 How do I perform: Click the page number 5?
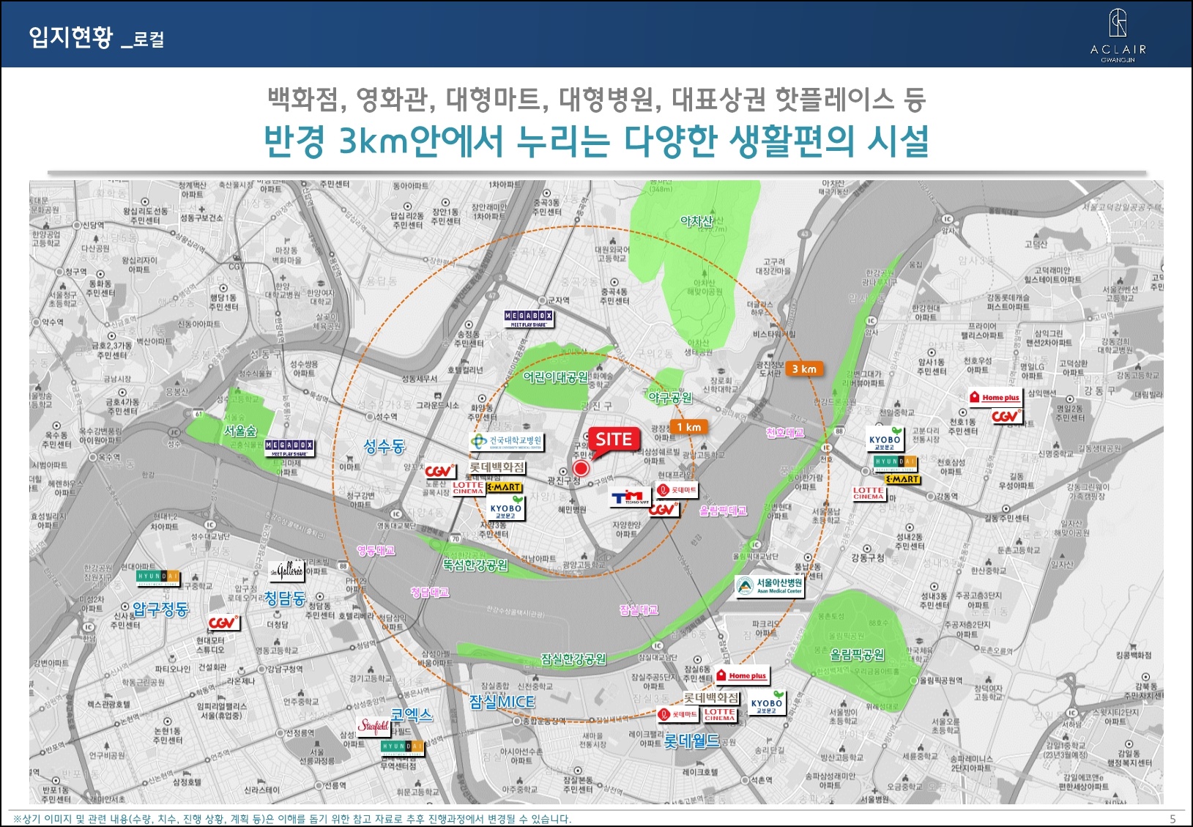[x=1172, y=819]
